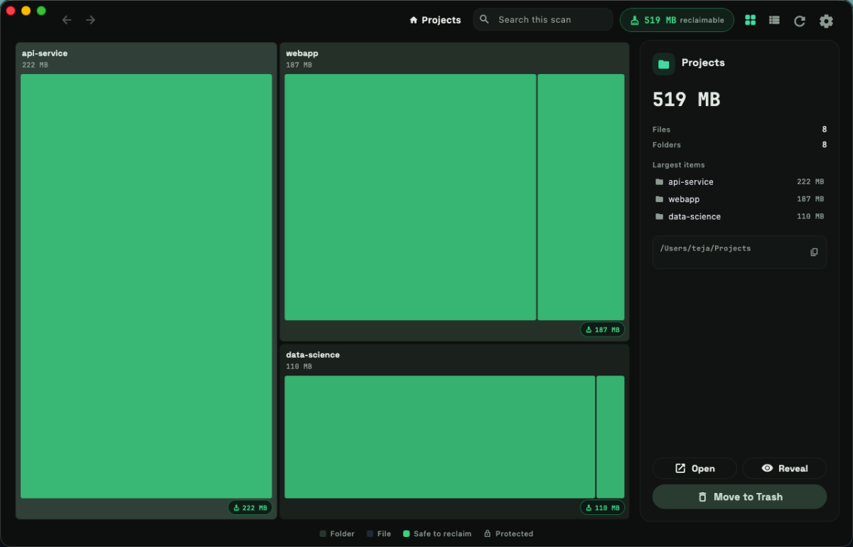Focus the 'Search this scan' field

click(543, 20)
